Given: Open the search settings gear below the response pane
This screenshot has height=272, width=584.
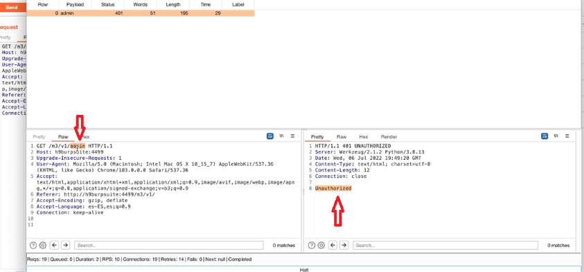Looking at the screenshot, I should click(321, 245).
